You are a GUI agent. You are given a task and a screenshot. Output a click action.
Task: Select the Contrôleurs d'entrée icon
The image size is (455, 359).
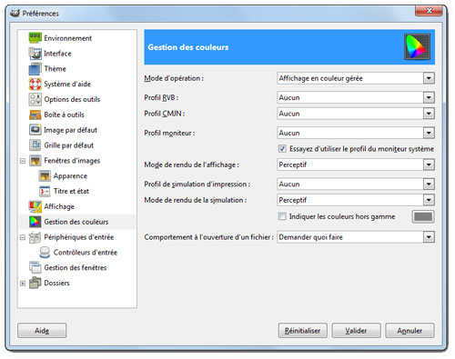tap(45, 252)
